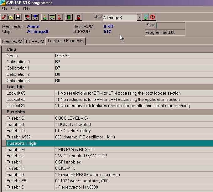Open the File menu

4,9
